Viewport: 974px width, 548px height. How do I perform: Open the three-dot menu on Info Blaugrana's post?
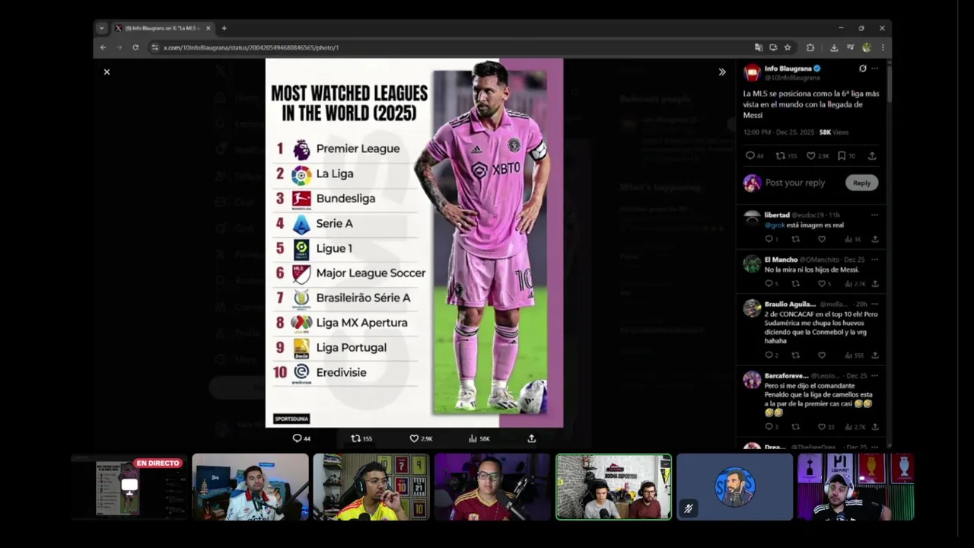[x=875, y=68]
